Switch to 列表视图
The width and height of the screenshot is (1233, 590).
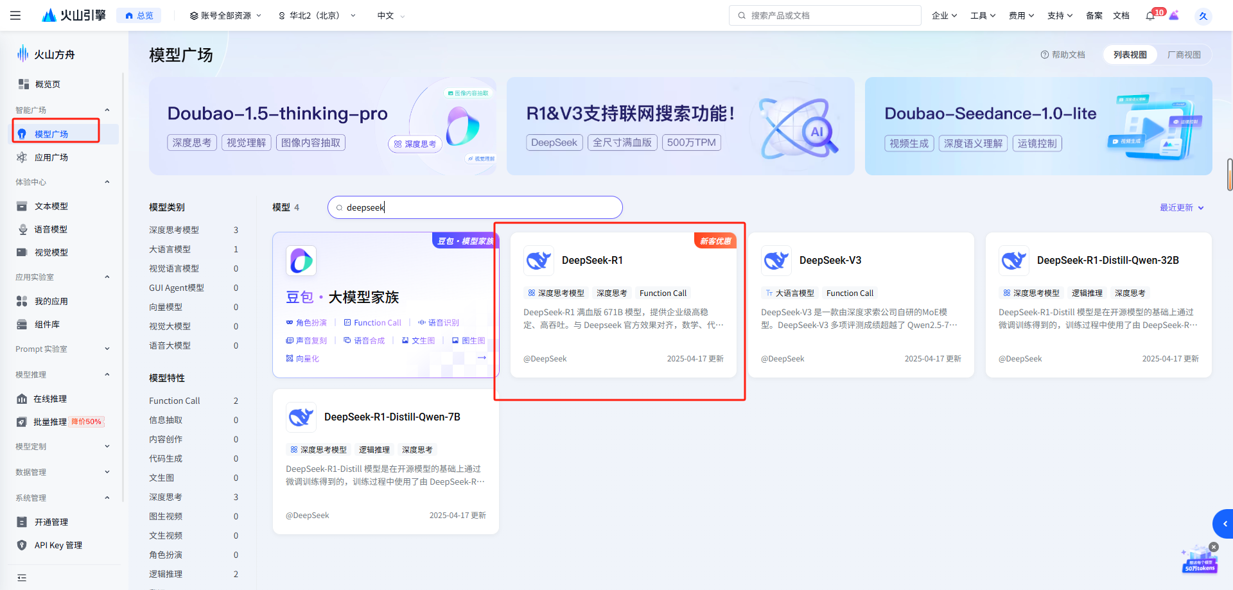tap(1130, 55)
